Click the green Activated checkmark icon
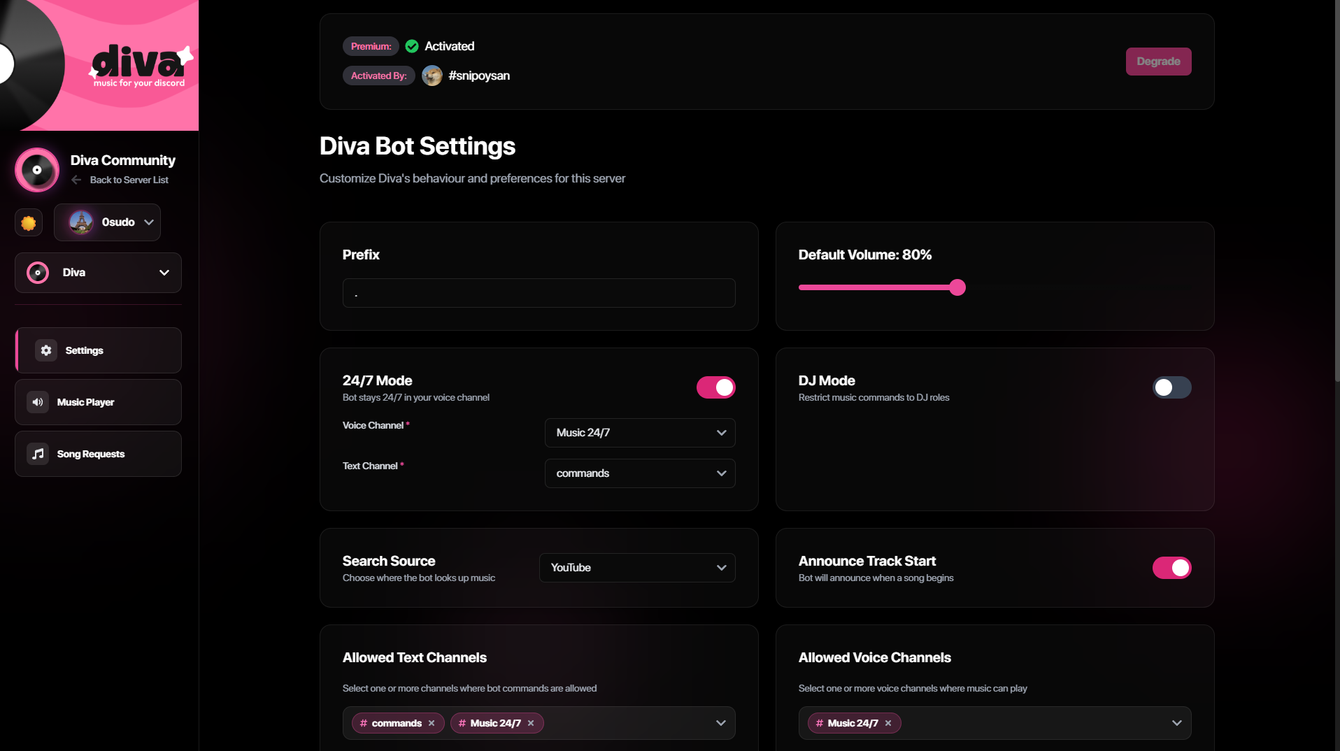Screen dimensions: 1340x751 (x=411, y=46)
